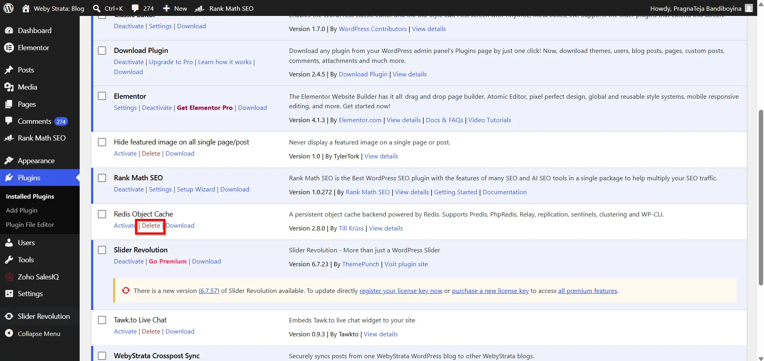Check the WebyStrata Crosspost Sync checkbox
Viewport: 764px width, 361px height.
[x=102, y=356]
